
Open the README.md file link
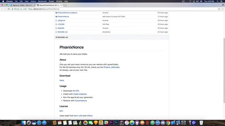click(63, 32)
